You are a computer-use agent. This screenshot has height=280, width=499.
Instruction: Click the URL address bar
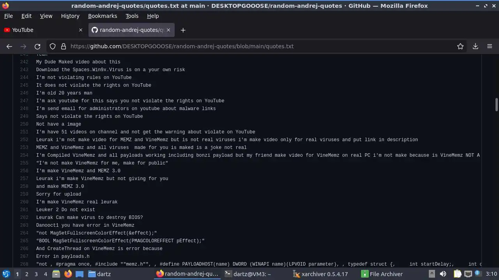coord(257,46)
